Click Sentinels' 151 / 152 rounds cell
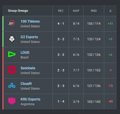Screen dimensions: 120x114 click(x=94, y=70)
